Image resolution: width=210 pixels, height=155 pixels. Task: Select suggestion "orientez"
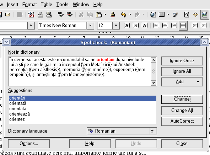(x=82, y=119)
